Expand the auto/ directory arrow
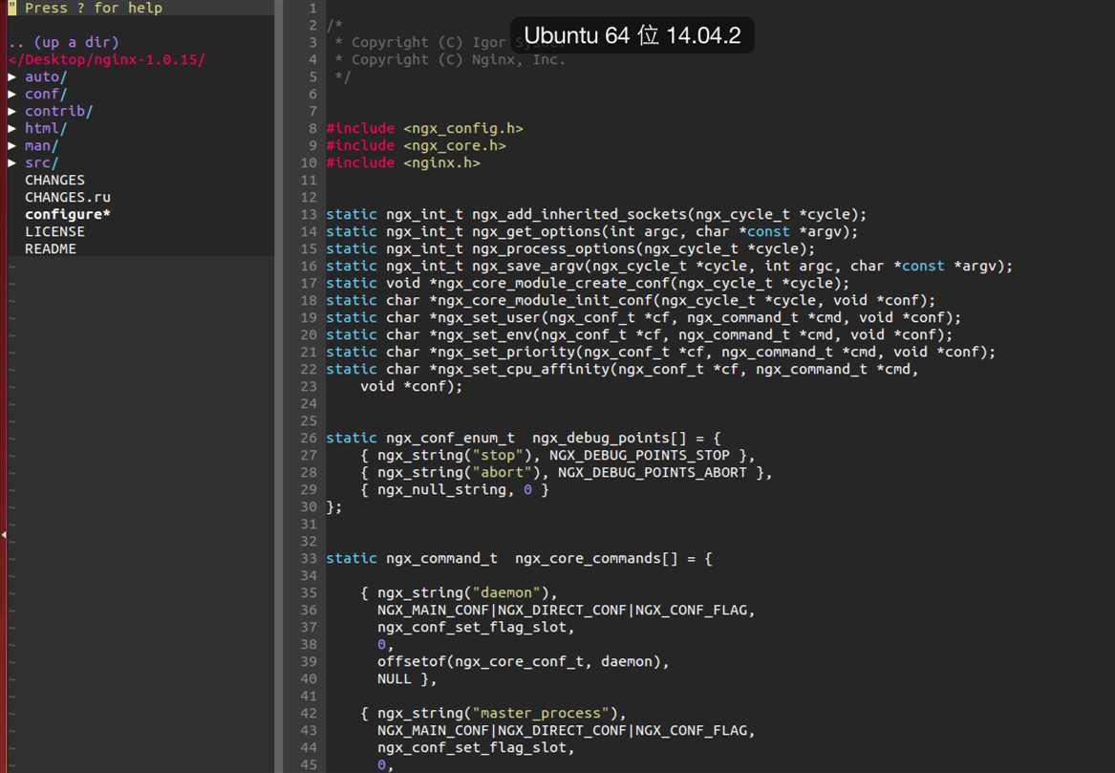 [12, 76]
